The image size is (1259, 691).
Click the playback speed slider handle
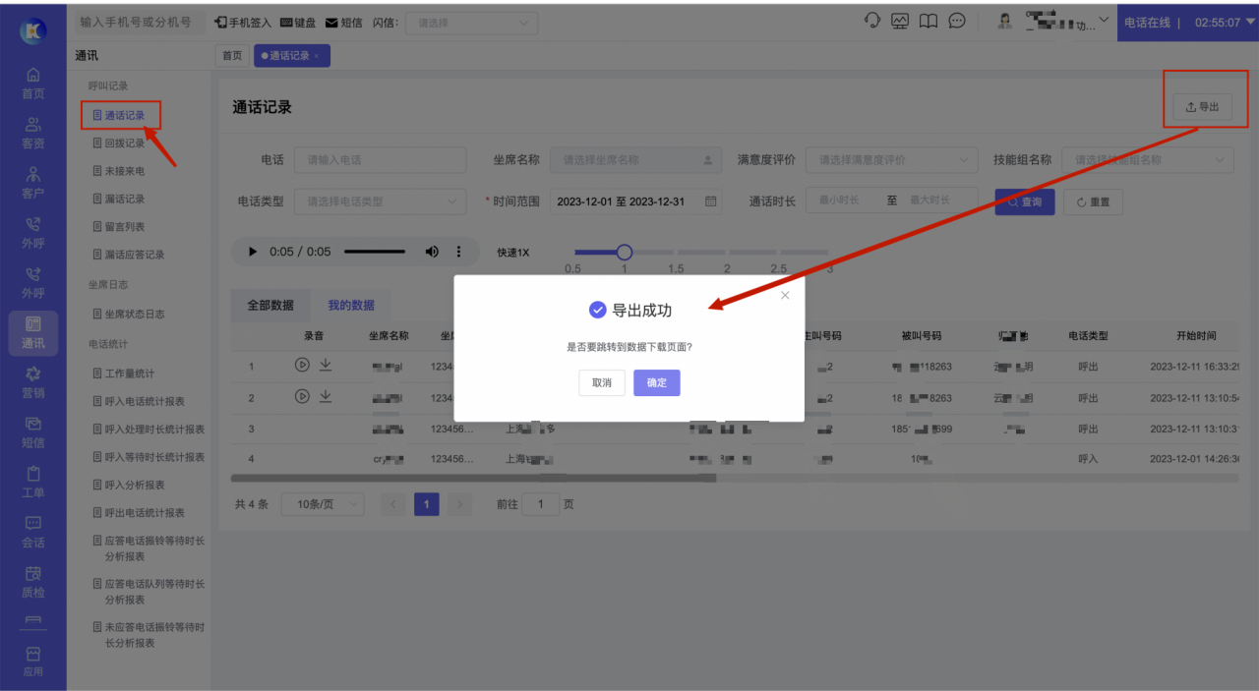click(624, 253)
